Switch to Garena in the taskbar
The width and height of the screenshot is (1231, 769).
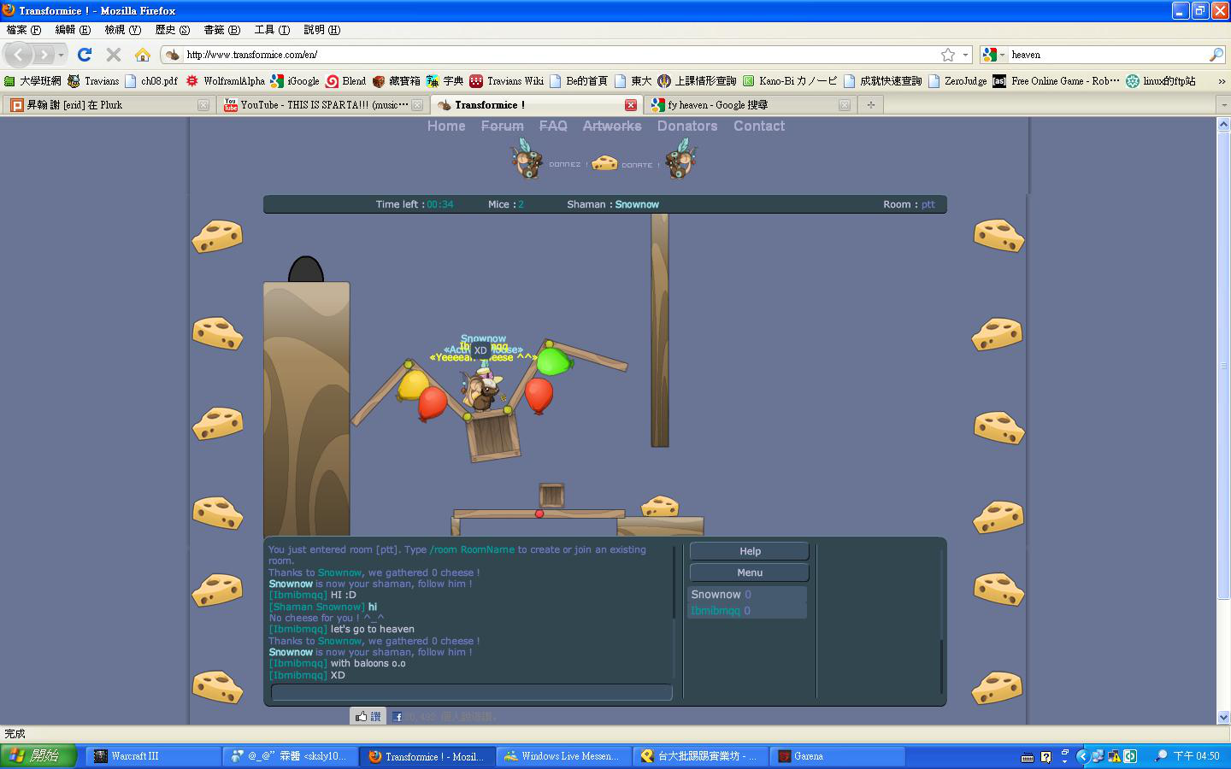coord(838,756)
